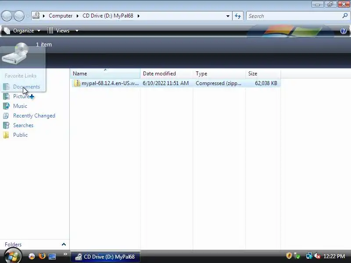The height and width of the screenshot is (263, 351).
Task: Expand arrow after Computer breadcrumb
Action: 78,16
